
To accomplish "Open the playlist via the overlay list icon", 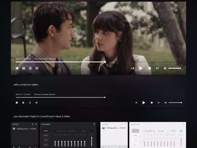I will point(30,68).
